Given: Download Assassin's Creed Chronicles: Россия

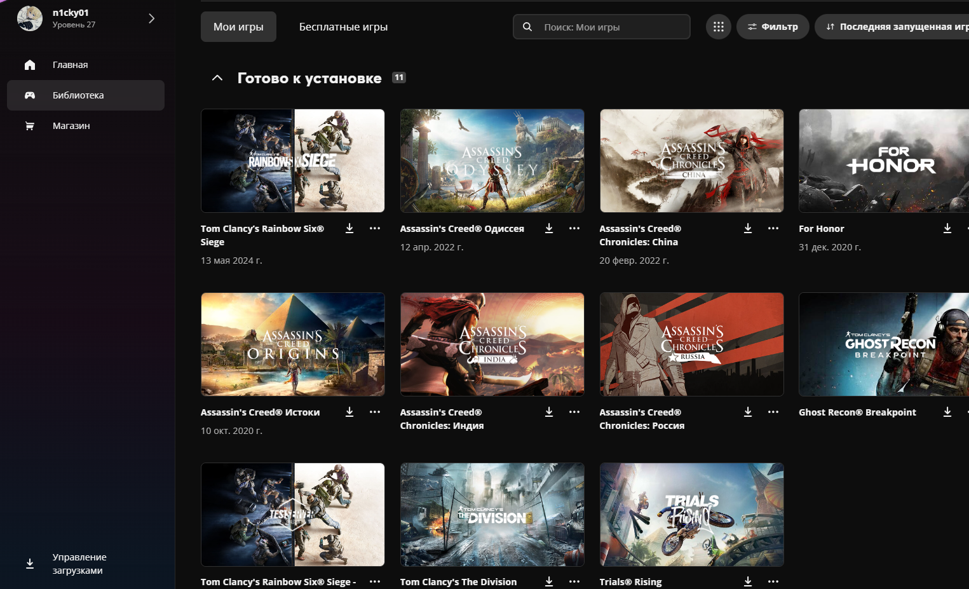Looking at the screenshot, I should 748,412.
